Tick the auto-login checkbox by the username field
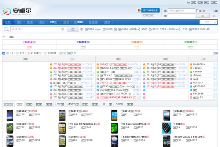220x147 pixels. (x=197, y=11)
